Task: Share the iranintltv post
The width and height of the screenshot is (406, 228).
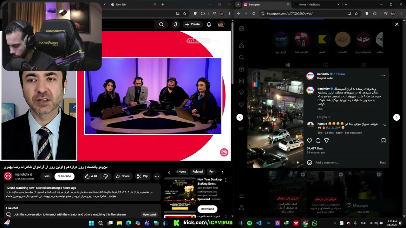Action: pos(326,141)
